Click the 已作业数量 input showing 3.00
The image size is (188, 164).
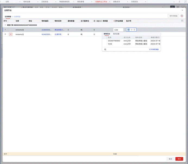coord(118,30)
